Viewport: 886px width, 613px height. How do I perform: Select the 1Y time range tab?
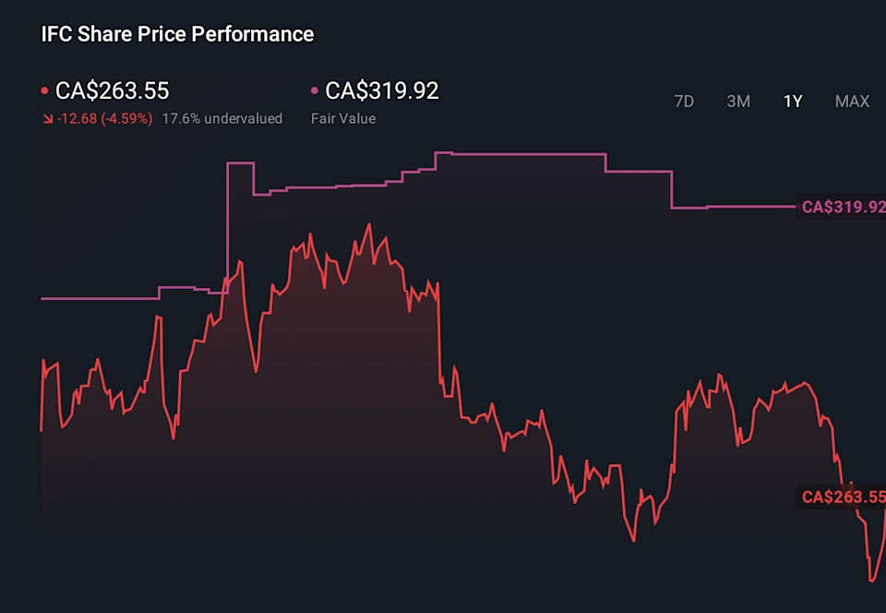click(x=793, y=102)
